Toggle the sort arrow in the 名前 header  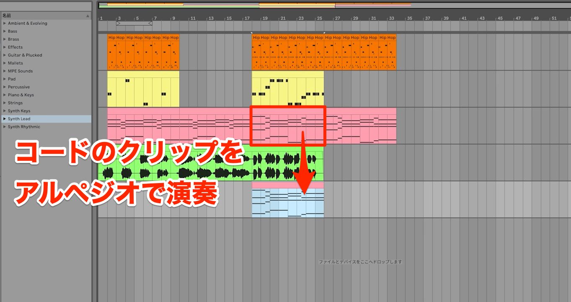pyautogui.click(x=88, y=16)
